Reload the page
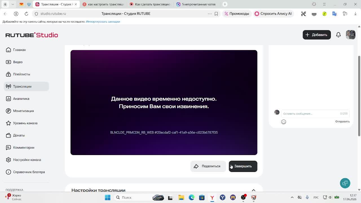This screenshot has height=203, width=361. point(26,14)
